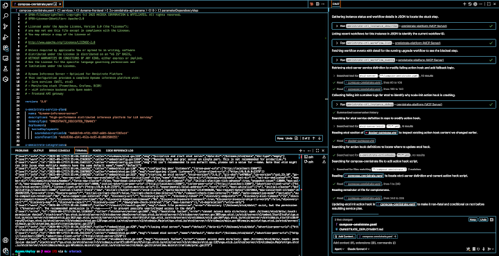
Task: Expand the omnistrate-ctl_workflow_list run block
Action: [414, 43]
